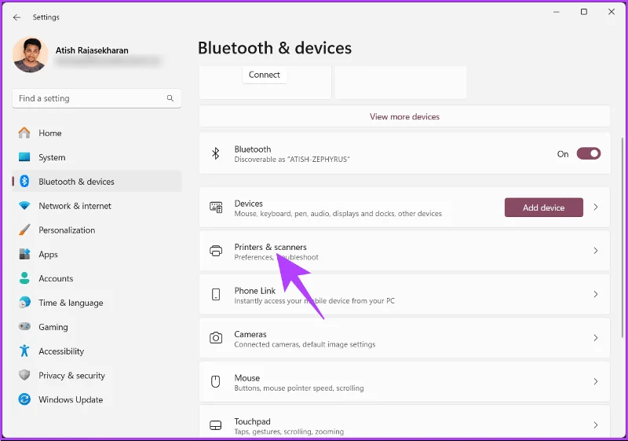This screenshot has height=441, width=628.
Task: Click the Phone Link phone icon
Action: point(216,294)
